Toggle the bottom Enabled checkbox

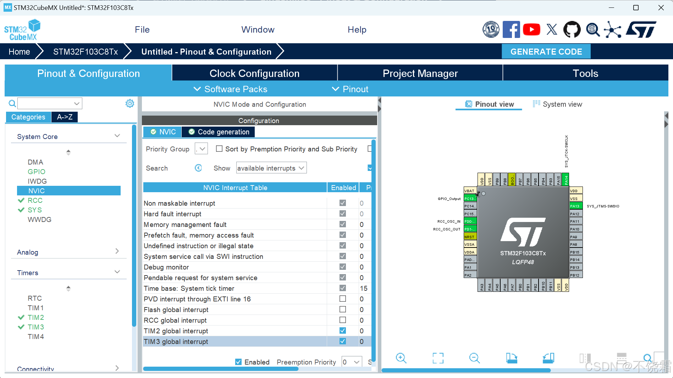point(239,362)
